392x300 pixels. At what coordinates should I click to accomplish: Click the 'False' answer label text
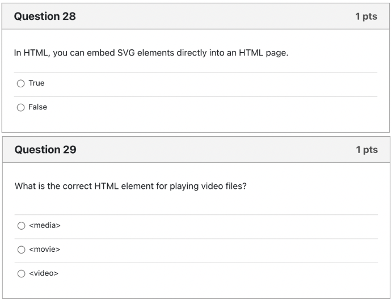38,107
